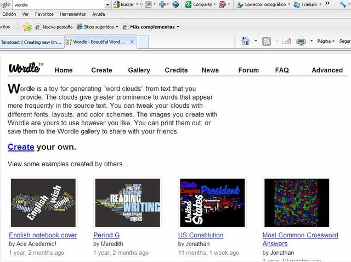Click the Nueva pestaña favorites link
Screen dimensions: 351x262
click(54, 27)
